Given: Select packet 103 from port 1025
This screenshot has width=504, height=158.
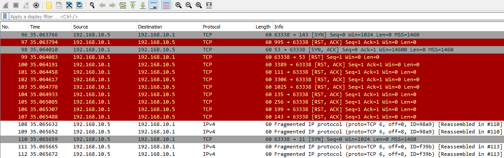Looking at the screenshot, I should 252,87.
